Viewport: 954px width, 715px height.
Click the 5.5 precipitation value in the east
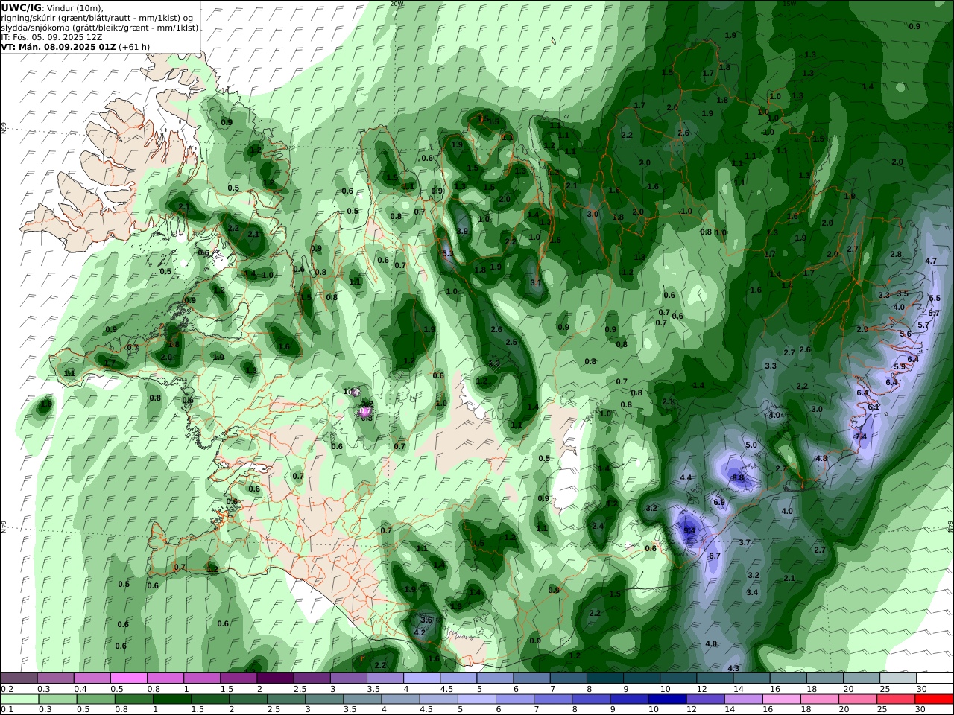(935, 298)
